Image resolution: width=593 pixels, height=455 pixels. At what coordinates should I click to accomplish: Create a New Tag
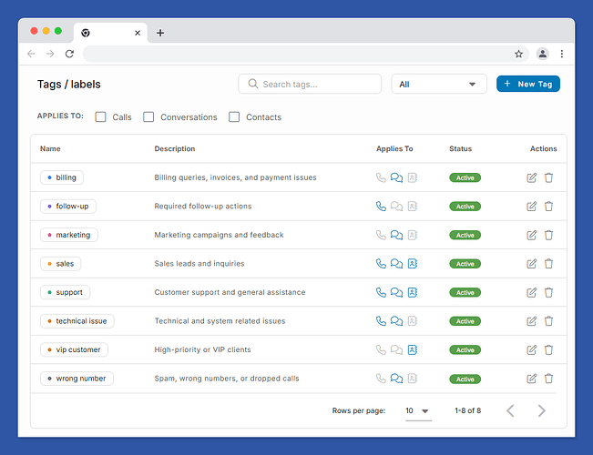[x=528, y=84]
